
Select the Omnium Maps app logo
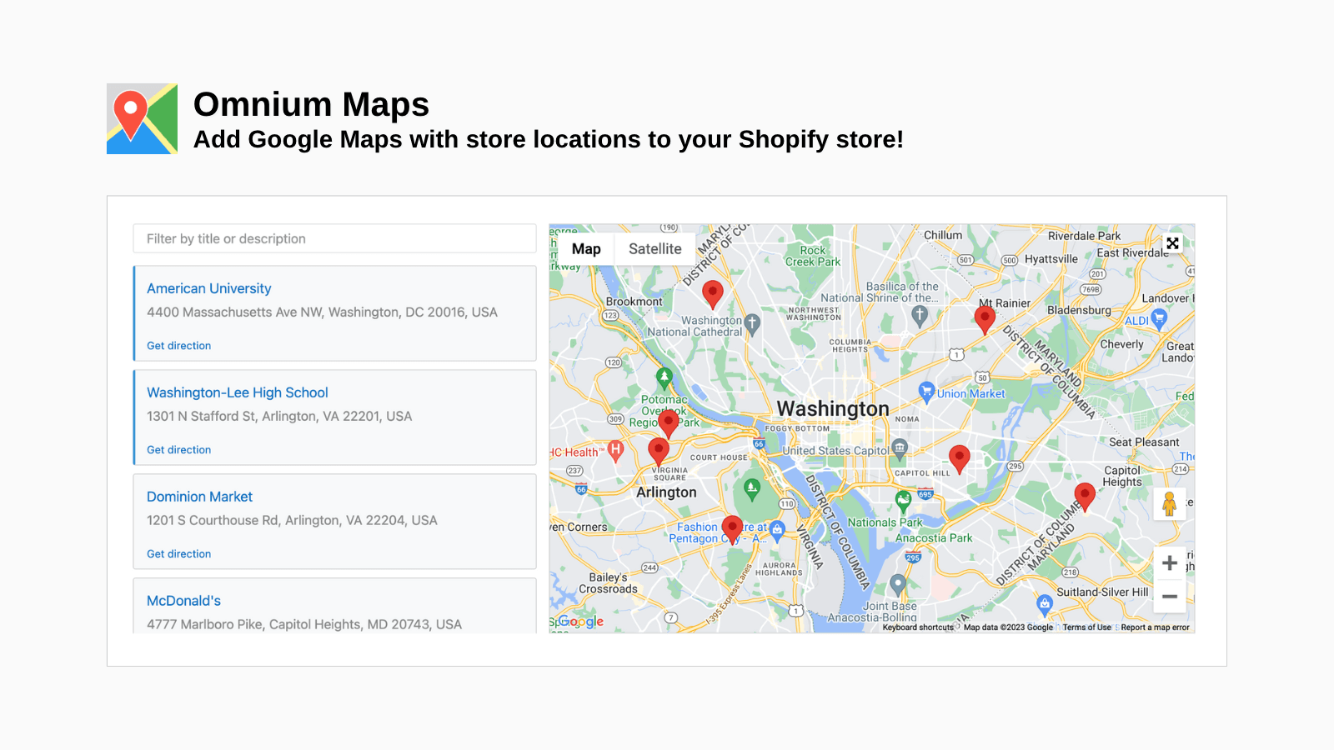point(142,118)
